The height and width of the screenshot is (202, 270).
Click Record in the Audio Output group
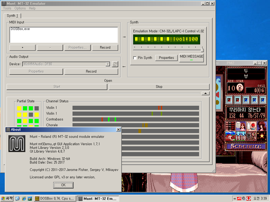tap(91, 71)
